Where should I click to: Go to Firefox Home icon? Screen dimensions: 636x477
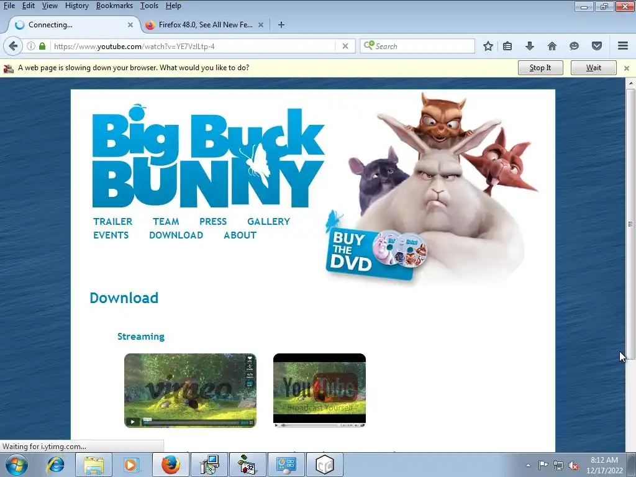(x=552, y=46)
